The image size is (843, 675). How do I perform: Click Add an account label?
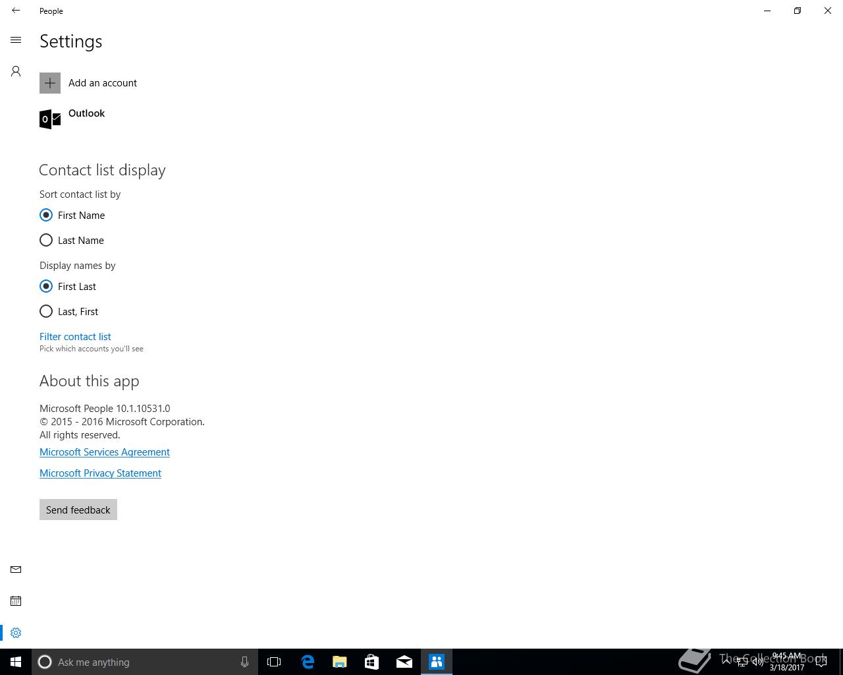coord(103,83)
